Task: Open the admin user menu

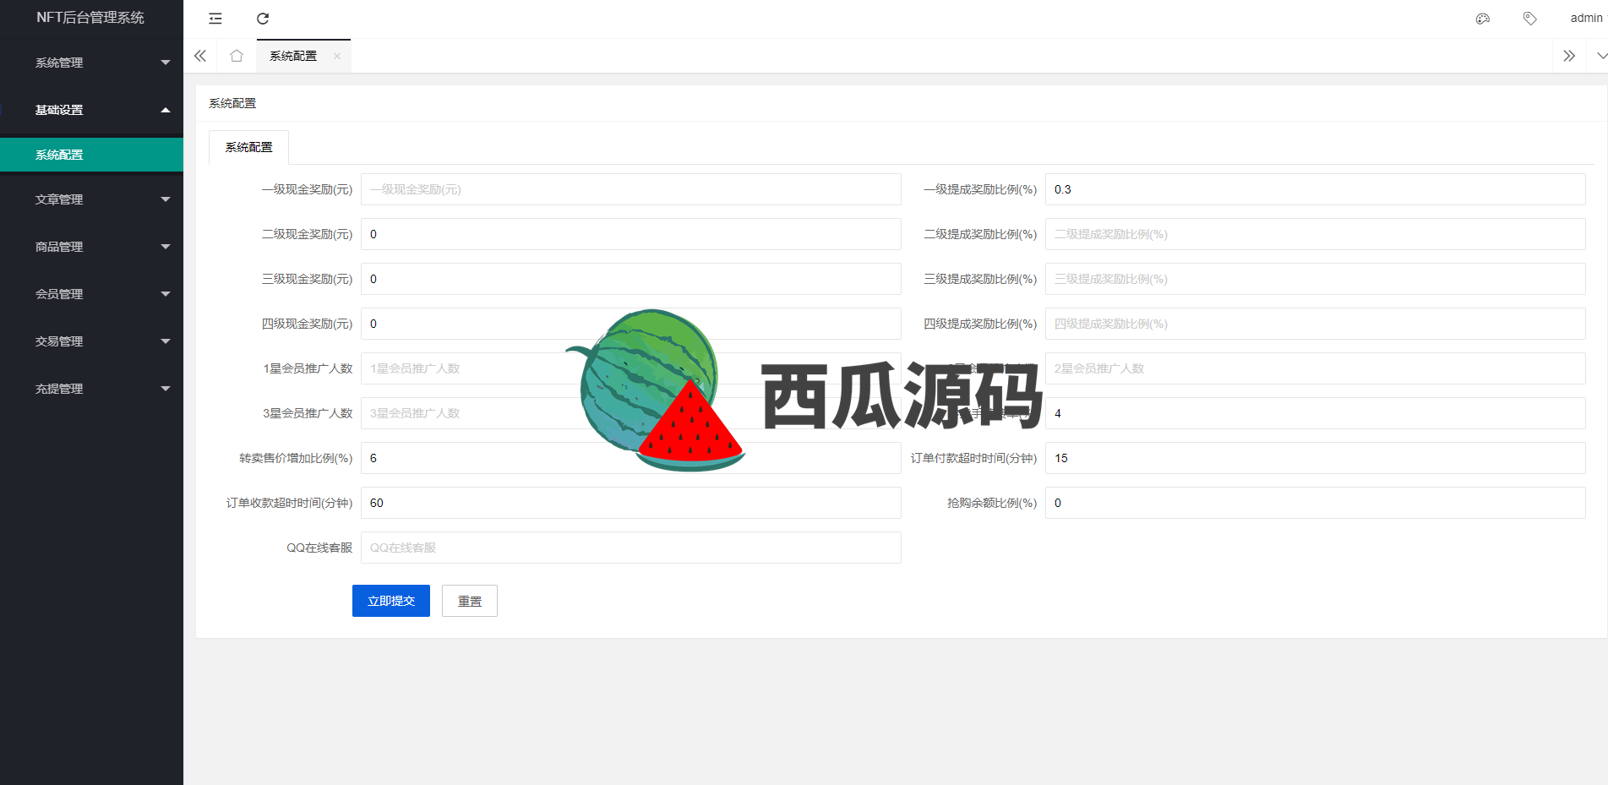Action: pos(1586,18)
